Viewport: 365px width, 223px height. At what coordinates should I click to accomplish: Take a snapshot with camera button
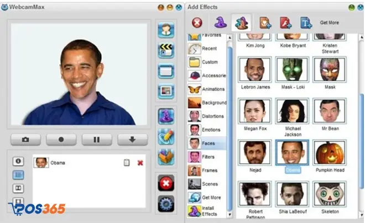point(25,140)
